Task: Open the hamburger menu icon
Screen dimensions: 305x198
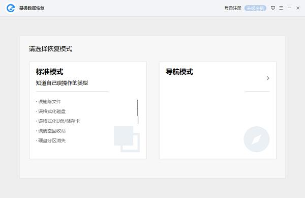Action: point(281,8)
